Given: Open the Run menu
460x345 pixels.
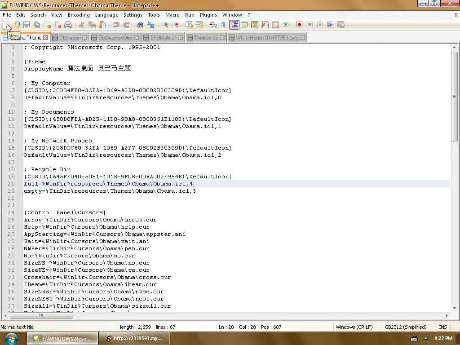Looking at the screenshot, I should coord(190,15).
